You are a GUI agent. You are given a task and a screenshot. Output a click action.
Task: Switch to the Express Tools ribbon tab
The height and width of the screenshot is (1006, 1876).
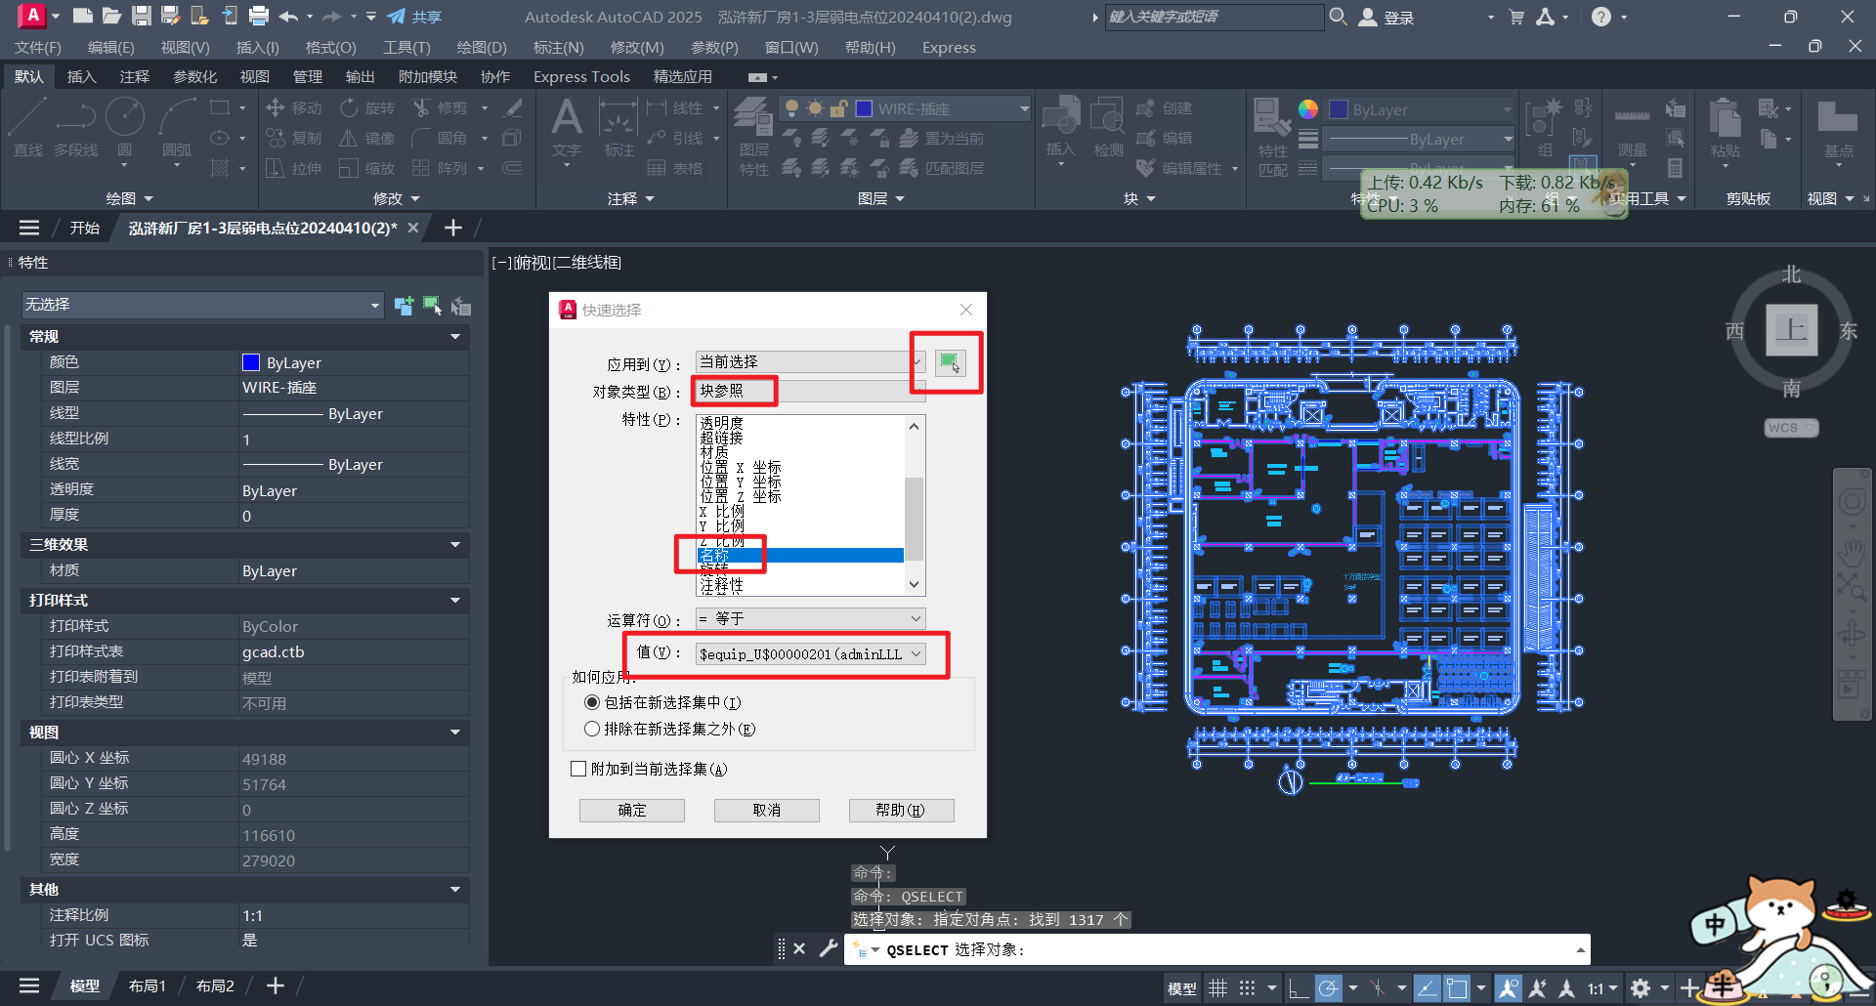click(x=581, y=76)
